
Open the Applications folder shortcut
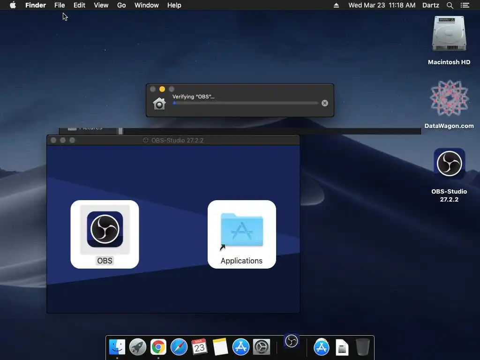241,230
